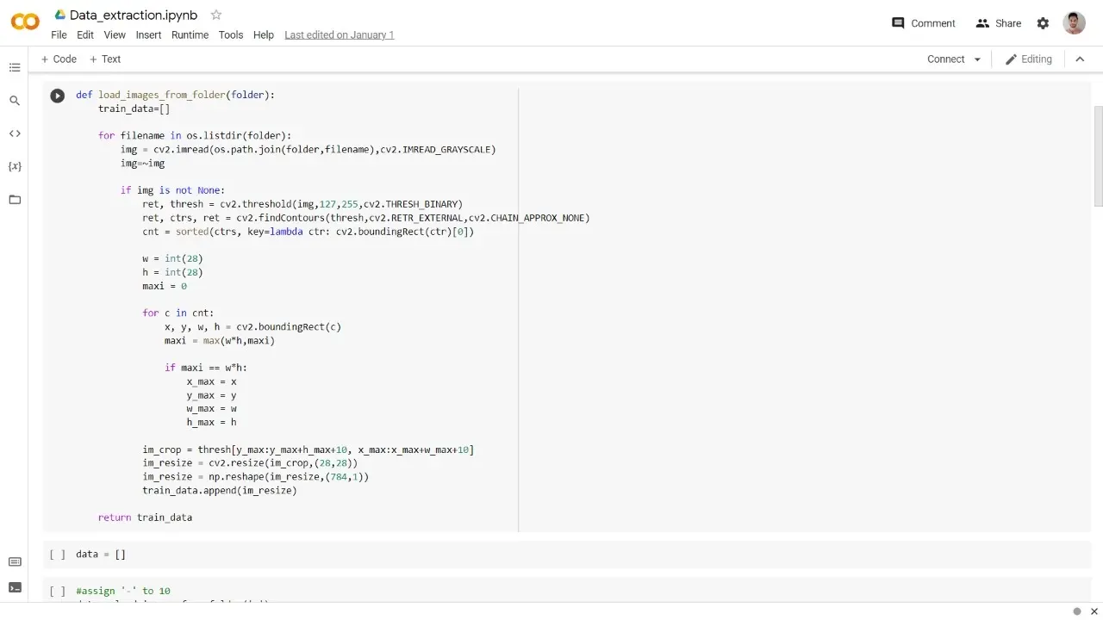Open the settings gear icon
Screen dimensions: 1103x620
(1043, 23)
